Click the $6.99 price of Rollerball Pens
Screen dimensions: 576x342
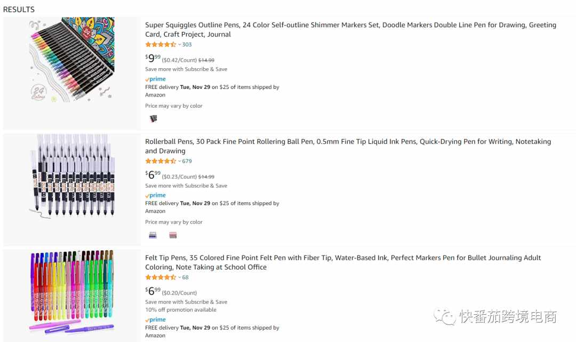(x=153, y=174)
